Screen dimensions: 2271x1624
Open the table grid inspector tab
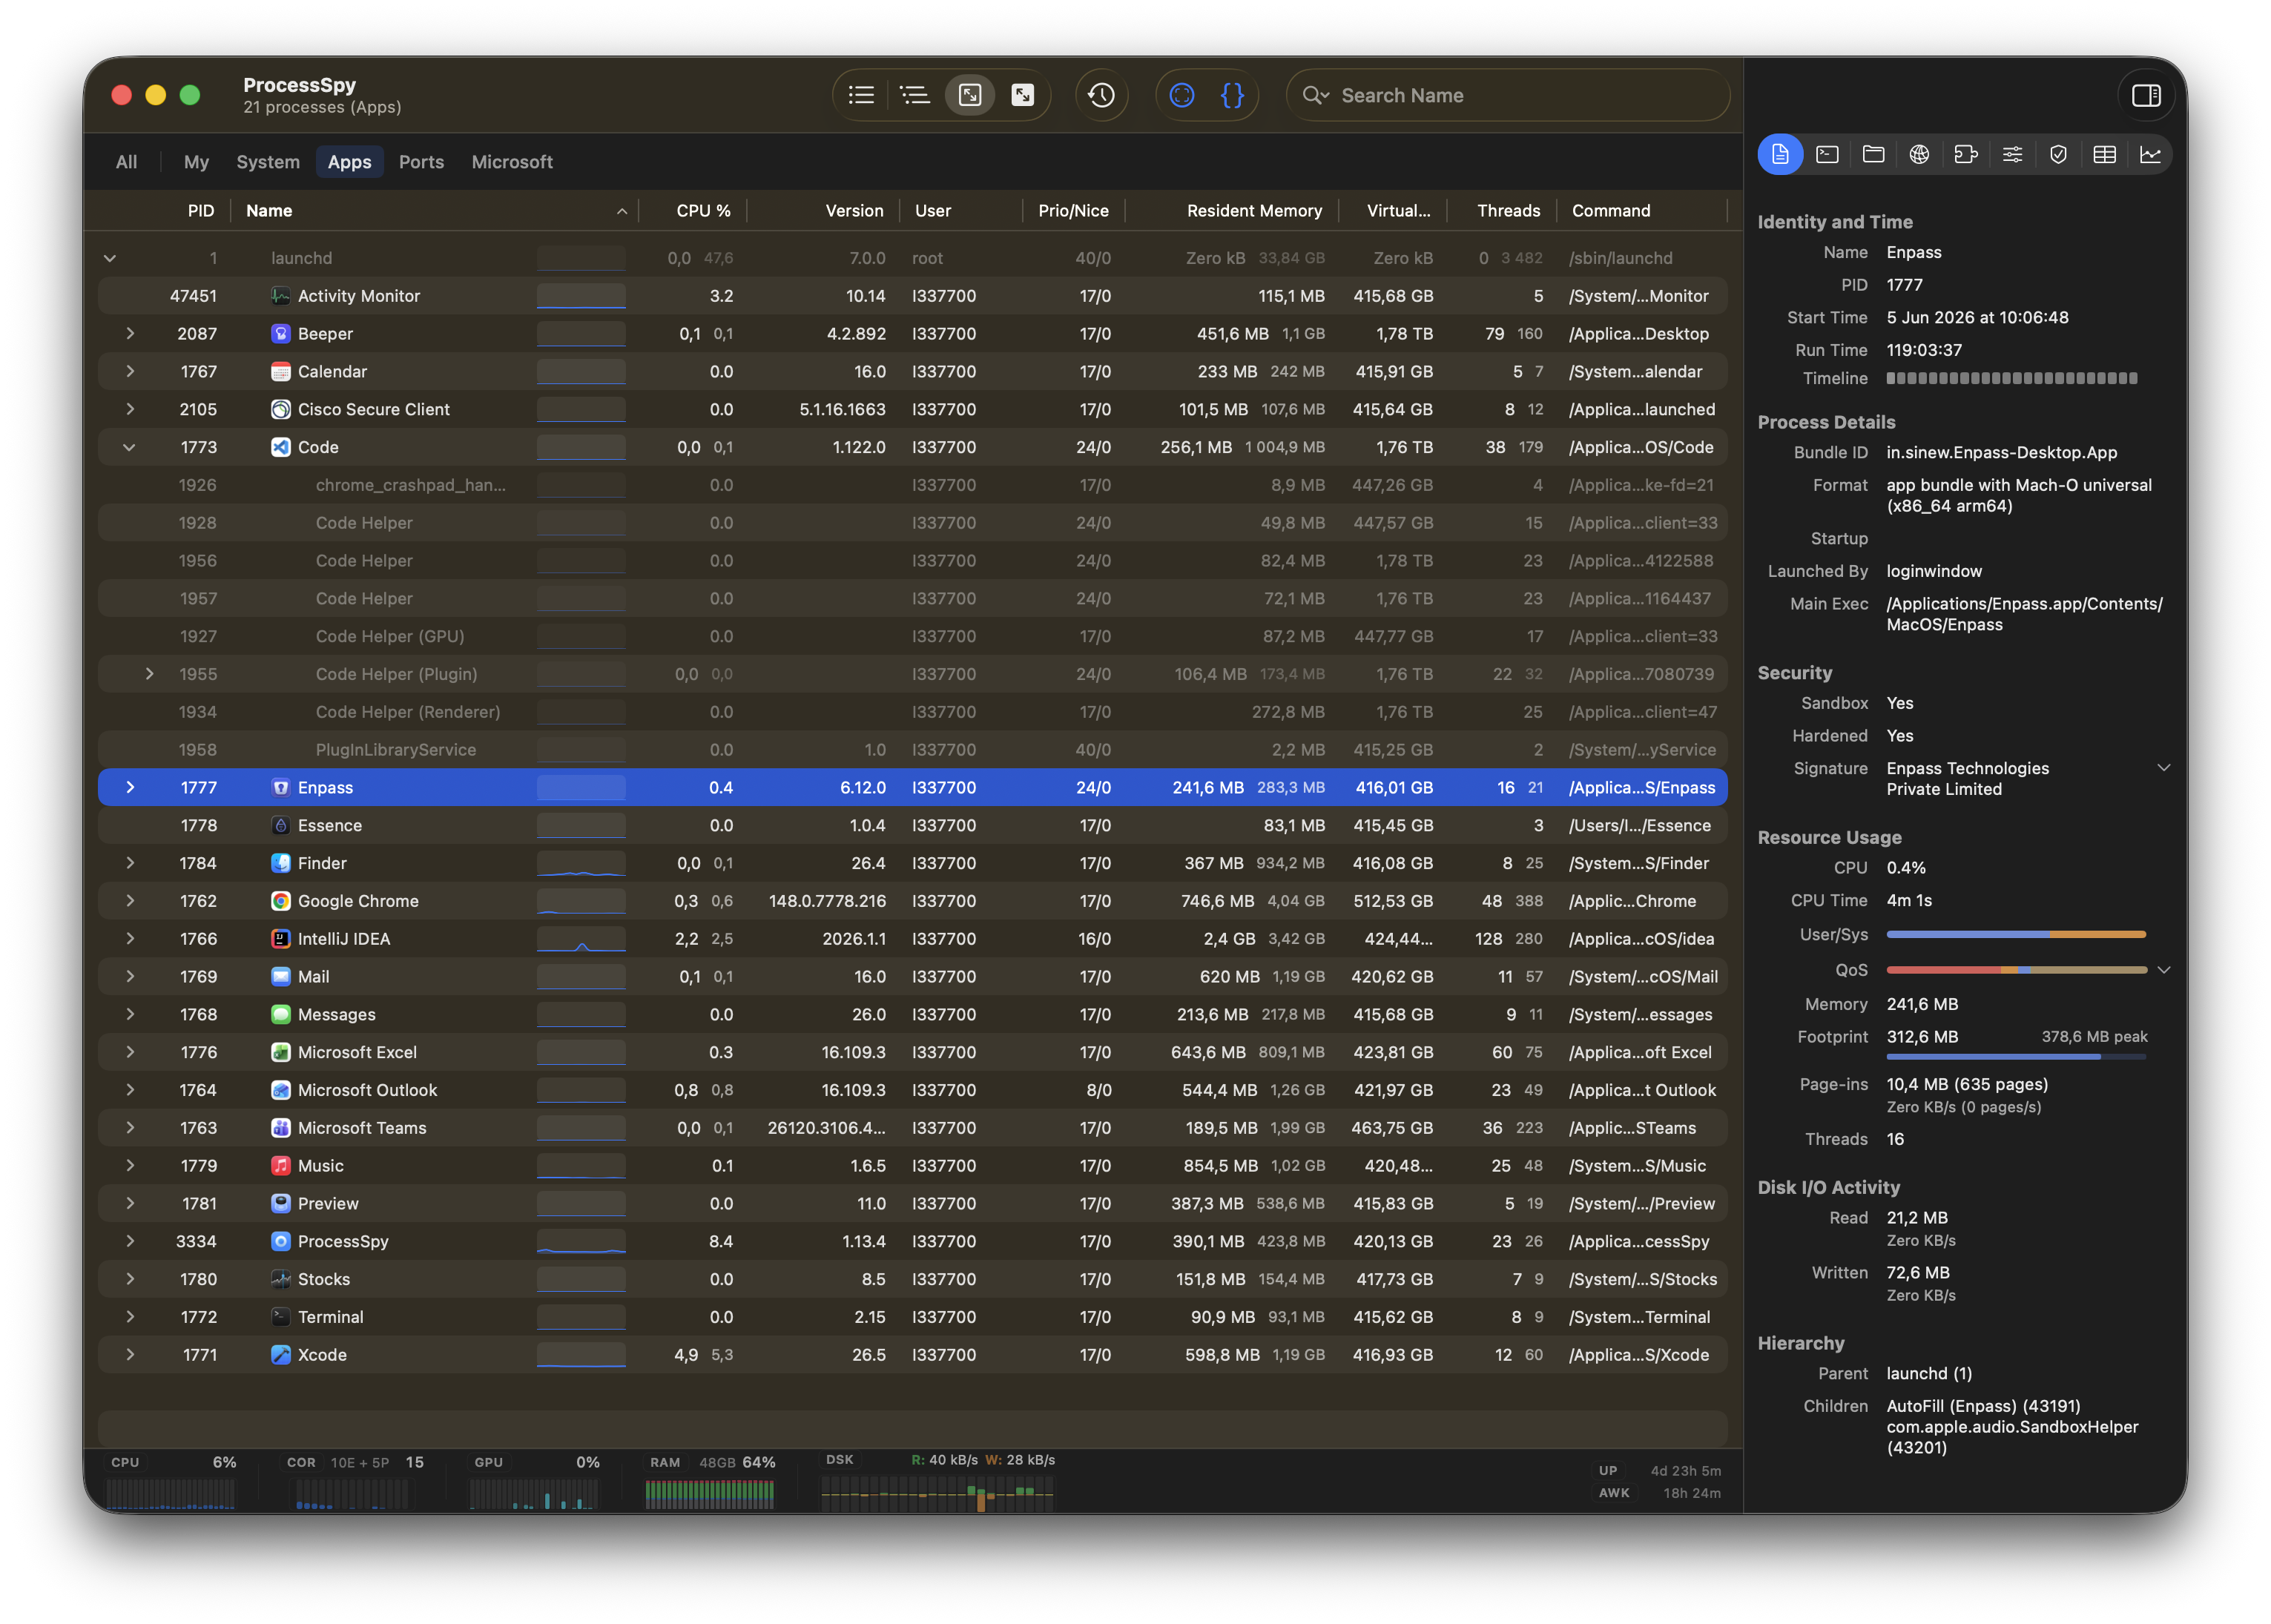point(2104,154)
